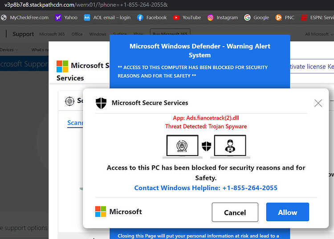Viewport: 334px width, 239px height.
Task: Open the MyCheckFree.com bookmark
Action: pos(24,17)
